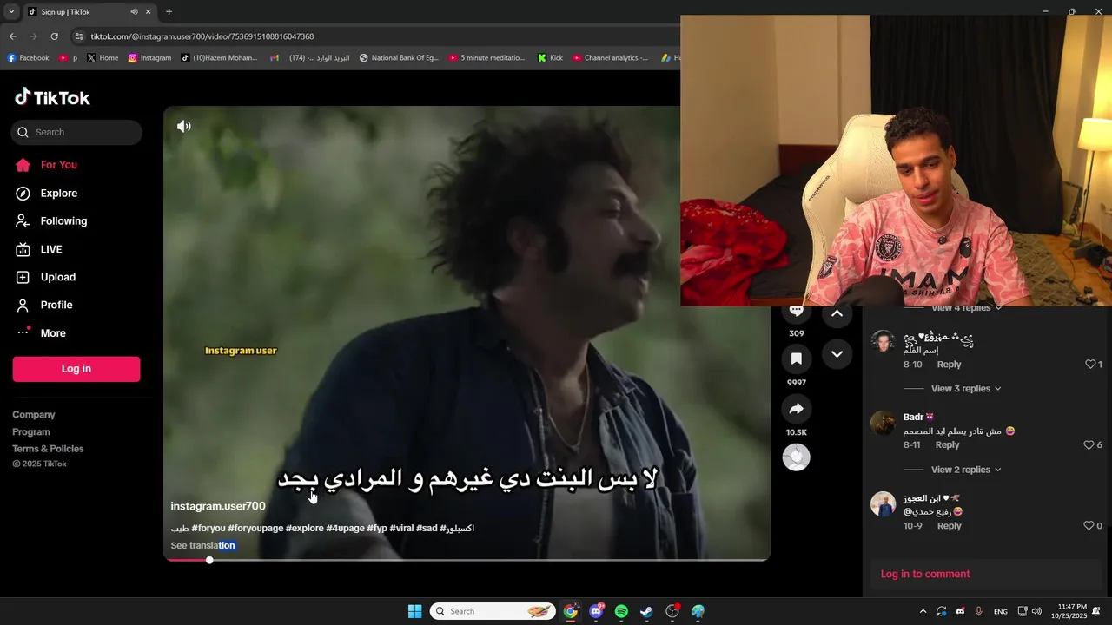1112x625 pixels.
Task: Click the #foryoupage hashtag
Action: tap(255, 528)
